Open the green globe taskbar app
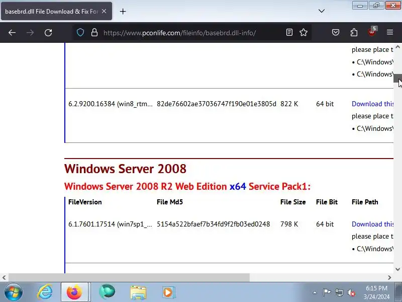Viewport: 402px width, 302px height. click(107, 292)
